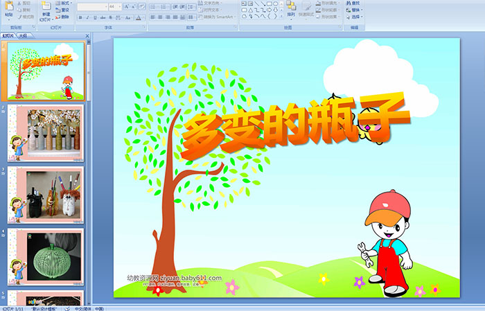Select the triangle shape in gallery
The width and height of the screenshot is (485, 311).
(251, 10)
